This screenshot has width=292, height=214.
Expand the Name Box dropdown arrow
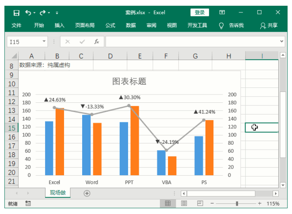click(x=44, y=41)
